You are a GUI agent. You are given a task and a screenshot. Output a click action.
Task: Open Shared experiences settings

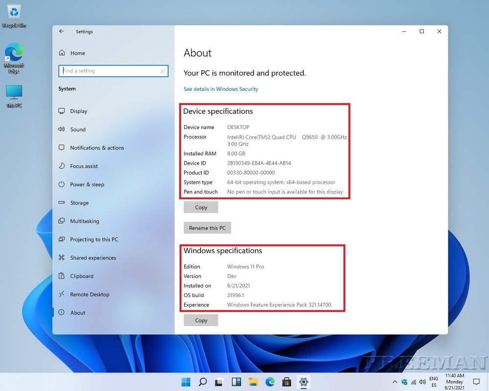point(93,258)
